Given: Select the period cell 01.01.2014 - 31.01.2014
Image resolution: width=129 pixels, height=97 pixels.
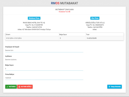Looking at the screenshot, I should (x=32, y=38).
